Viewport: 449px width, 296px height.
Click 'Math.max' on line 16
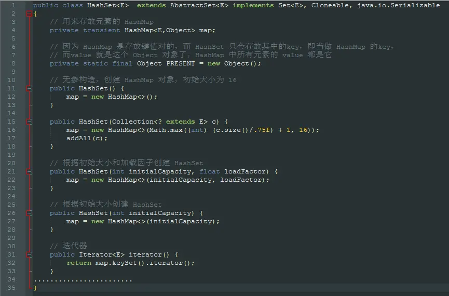coord(166,130)
